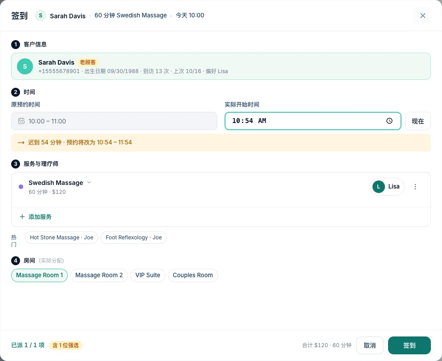
Task: Close the 签到 check-in dialog
Action: click(422, 16)
